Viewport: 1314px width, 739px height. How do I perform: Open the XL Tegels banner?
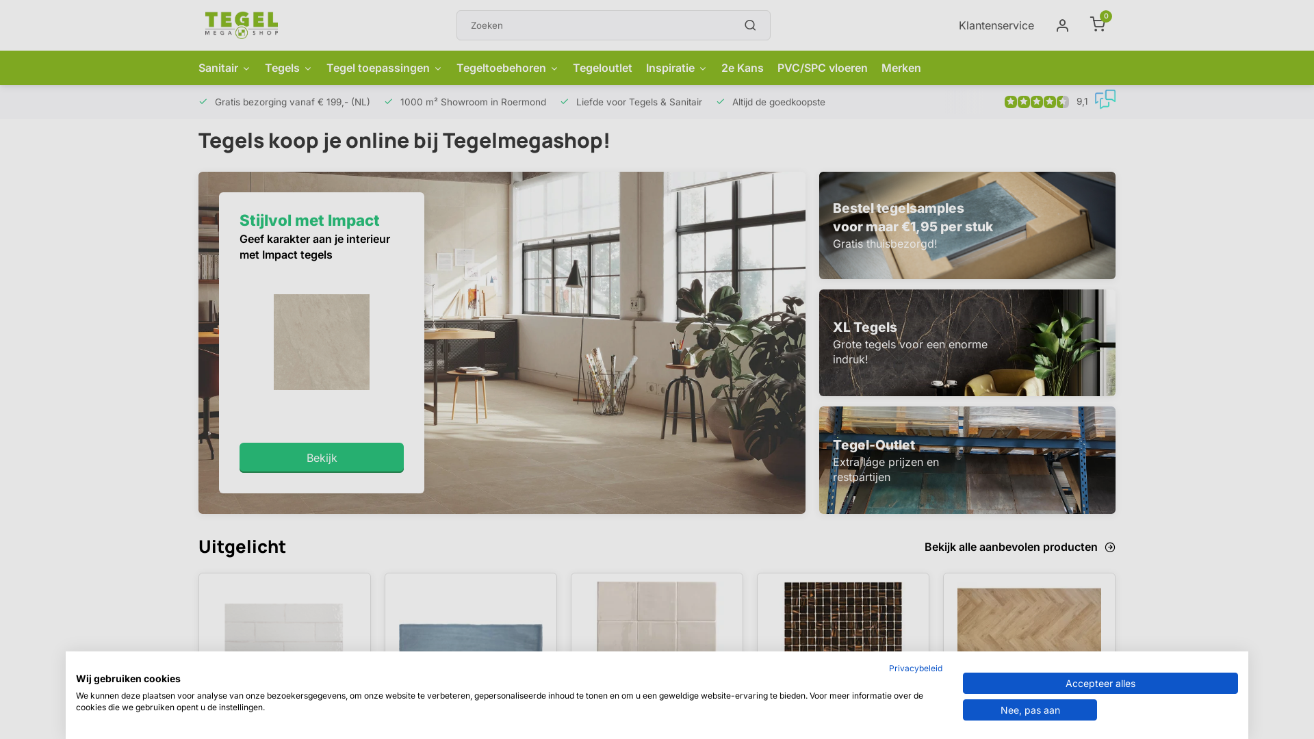967,343
